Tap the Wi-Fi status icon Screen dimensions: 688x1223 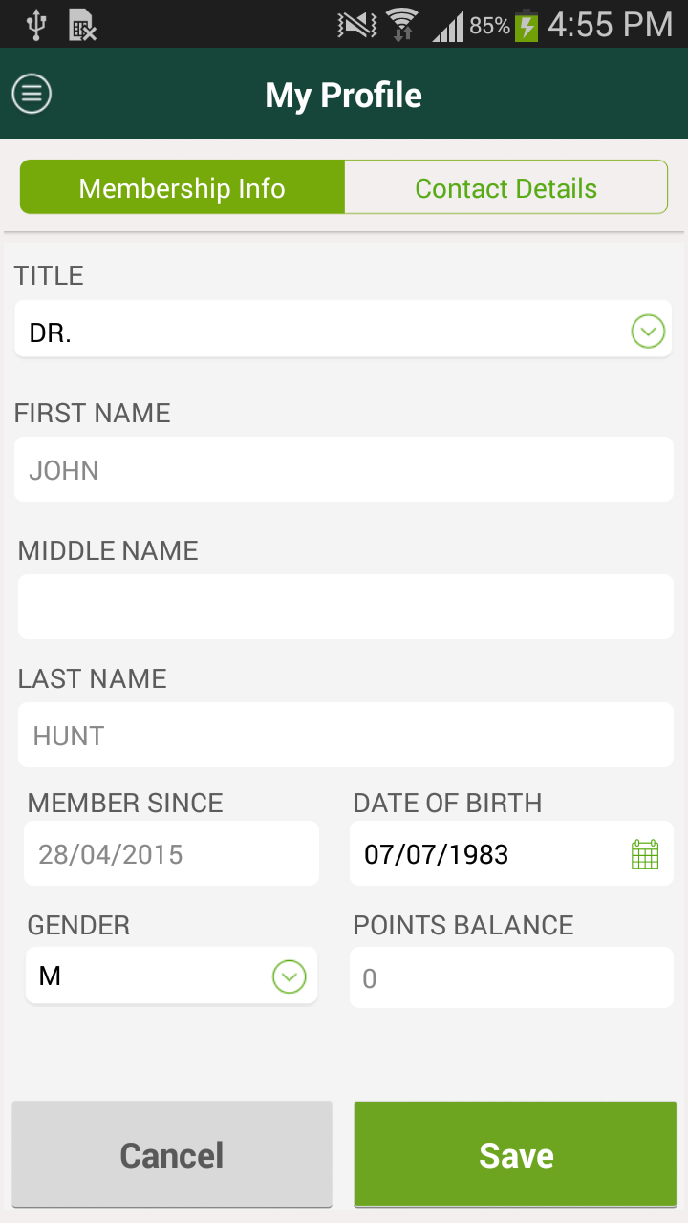(x=401, y=26)
